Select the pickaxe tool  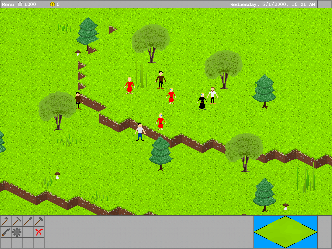[17, 221]
